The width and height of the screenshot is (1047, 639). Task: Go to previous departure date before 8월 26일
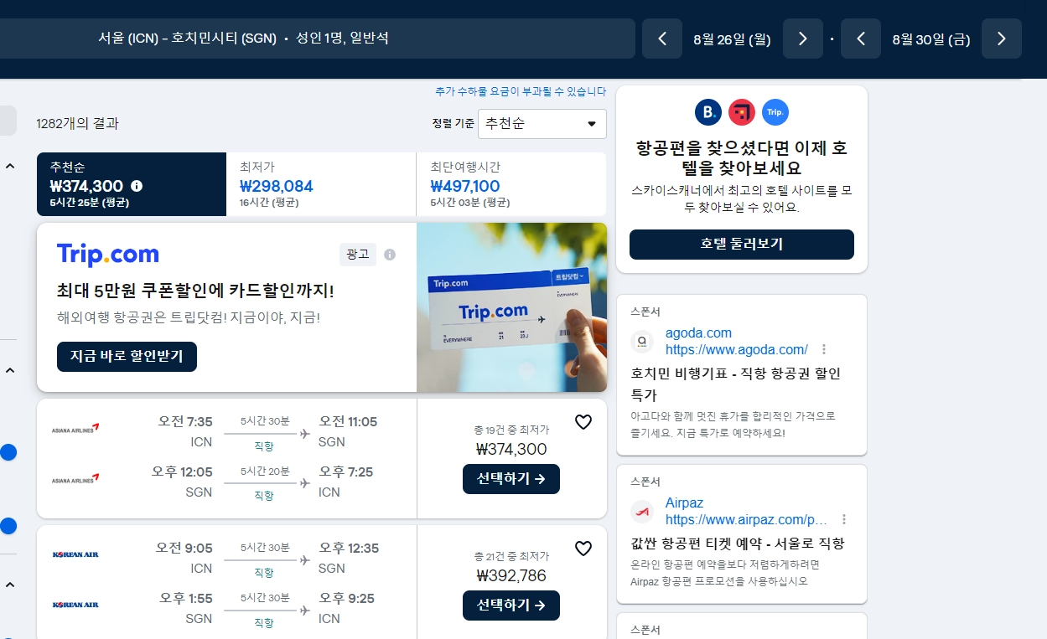[662, 39]
